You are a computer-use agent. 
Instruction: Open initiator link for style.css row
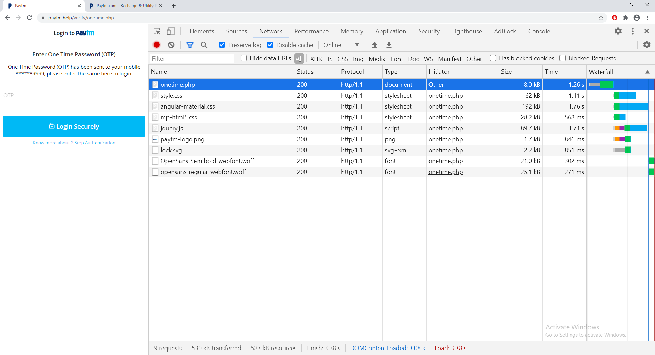coord(446,96)
